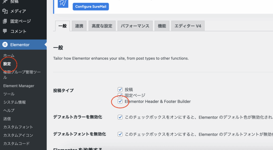
Task: Toggle the 固定ページ post type checkbox
Action: click(x=120, y=95)
